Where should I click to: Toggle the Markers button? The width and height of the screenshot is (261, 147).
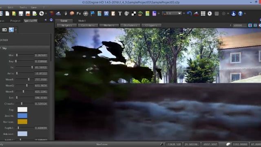(x=109, y=25)
